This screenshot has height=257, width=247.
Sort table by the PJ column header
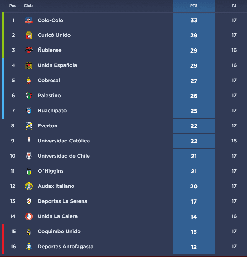pyautogui.click(x=234, y=6)
